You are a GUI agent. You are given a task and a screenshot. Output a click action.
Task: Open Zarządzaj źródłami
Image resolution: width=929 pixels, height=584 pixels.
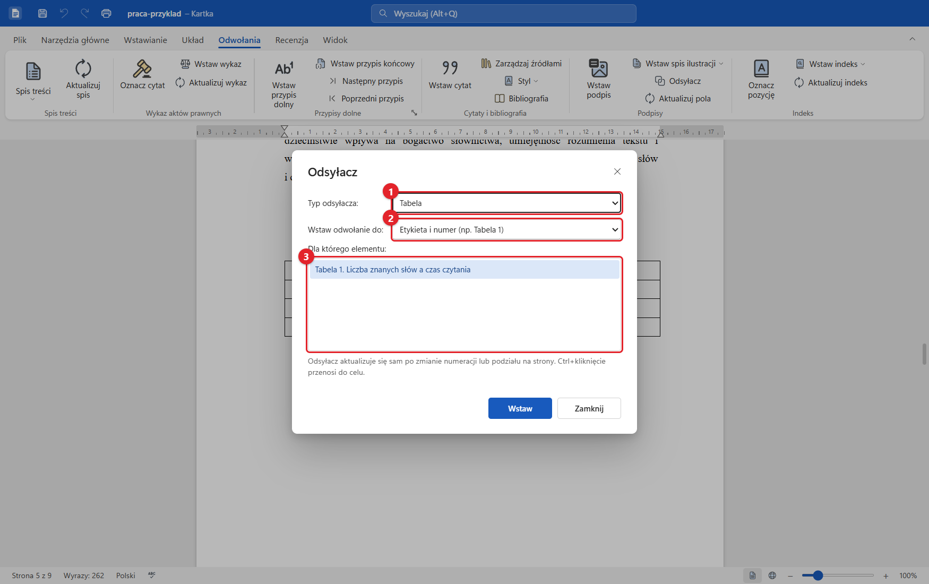521,64
